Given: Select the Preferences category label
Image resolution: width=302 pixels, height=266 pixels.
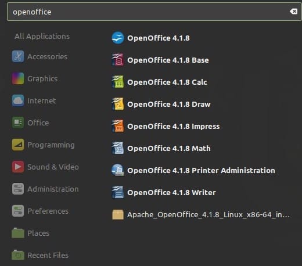Looking at the screenshot, I should (48, 211).
